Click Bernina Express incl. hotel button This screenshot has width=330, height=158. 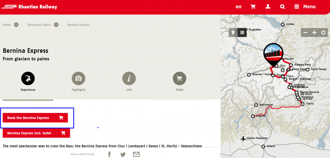pos(36,133)
